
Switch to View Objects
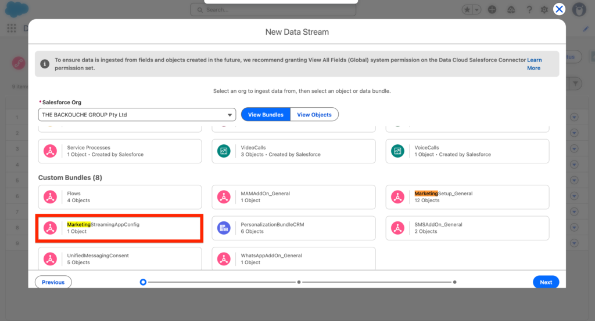[x=314, y=115]
